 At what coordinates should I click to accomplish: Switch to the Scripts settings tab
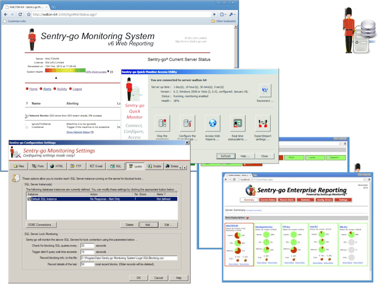pos(155,166)
